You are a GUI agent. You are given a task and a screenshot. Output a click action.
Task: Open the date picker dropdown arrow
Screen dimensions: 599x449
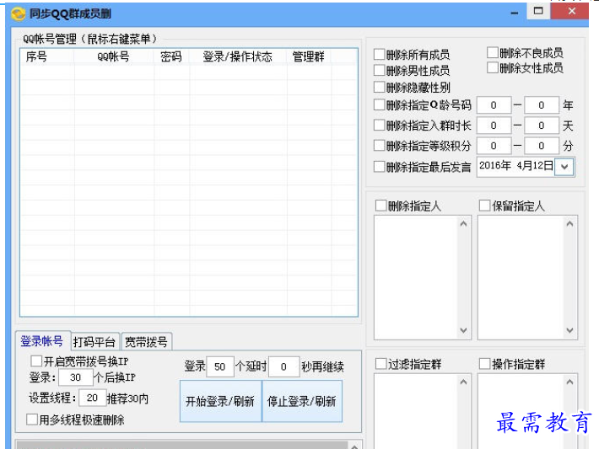click(564, 167)
